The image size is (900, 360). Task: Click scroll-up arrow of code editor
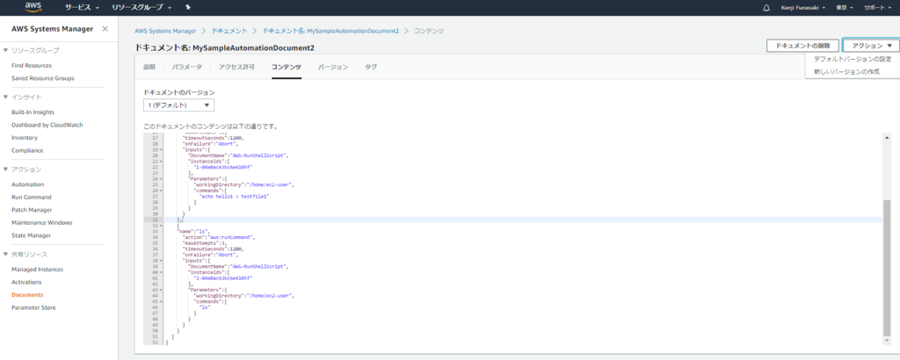(x=887, y=138)
